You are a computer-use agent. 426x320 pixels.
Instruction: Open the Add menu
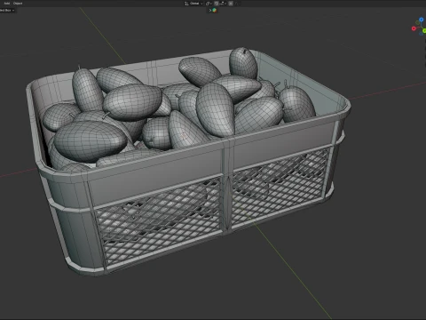tap(6, 4)
